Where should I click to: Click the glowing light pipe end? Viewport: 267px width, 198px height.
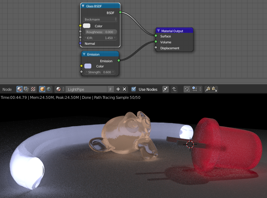click(28, 172)
